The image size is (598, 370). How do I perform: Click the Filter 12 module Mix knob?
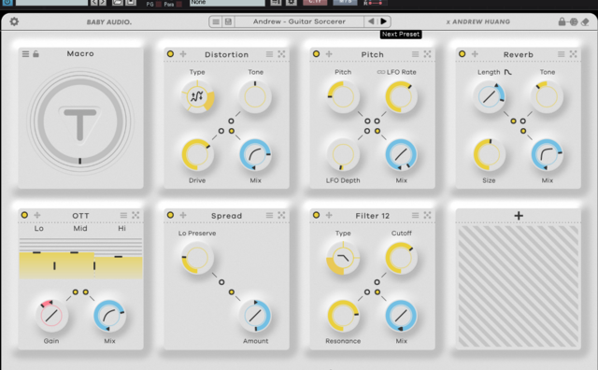[401, 316]
